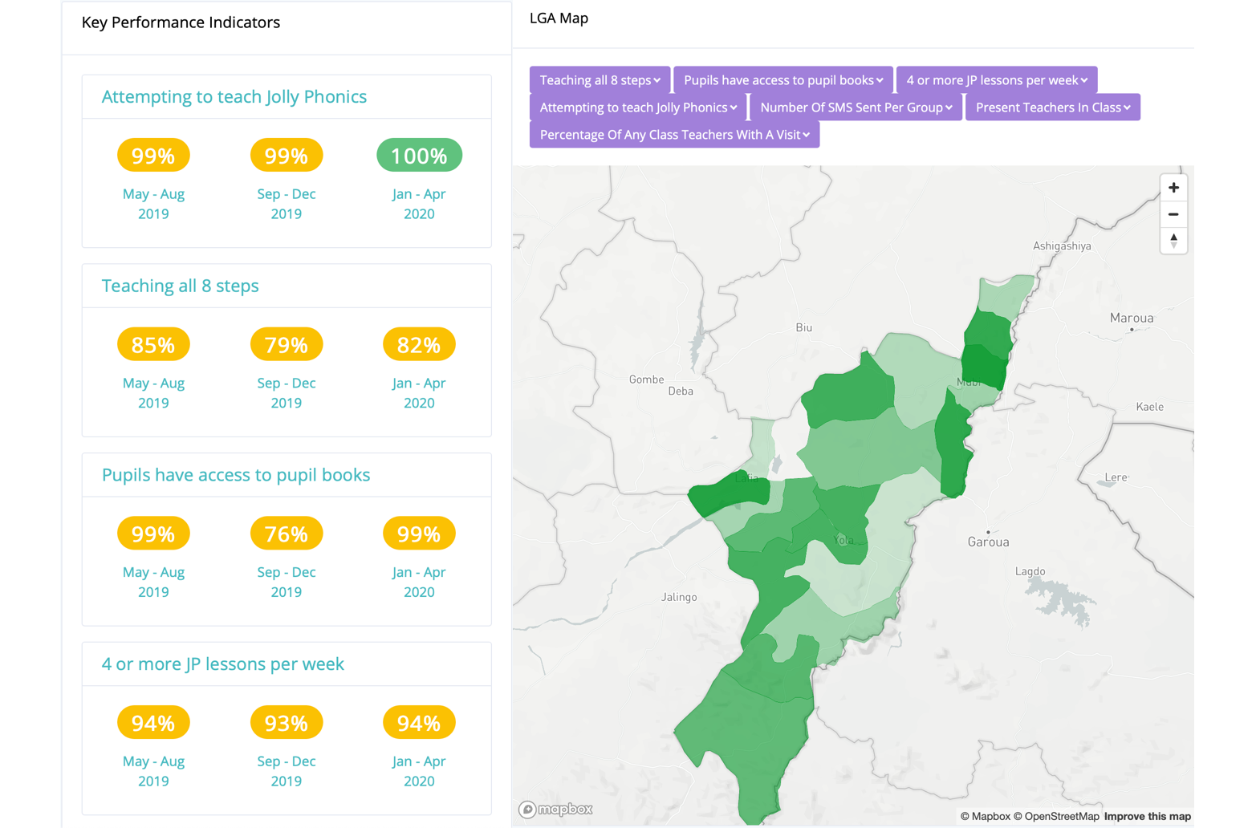Click the Ashigashiya label on the map
The image size is (1252, 828).
1062,246
